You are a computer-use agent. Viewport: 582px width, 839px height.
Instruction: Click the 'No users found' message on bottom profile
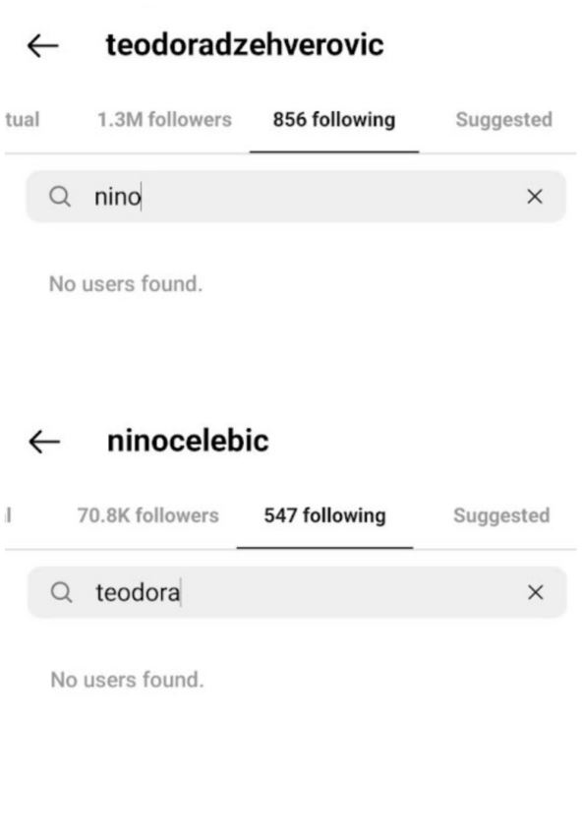pyautogui.click(x=124, y=679)
